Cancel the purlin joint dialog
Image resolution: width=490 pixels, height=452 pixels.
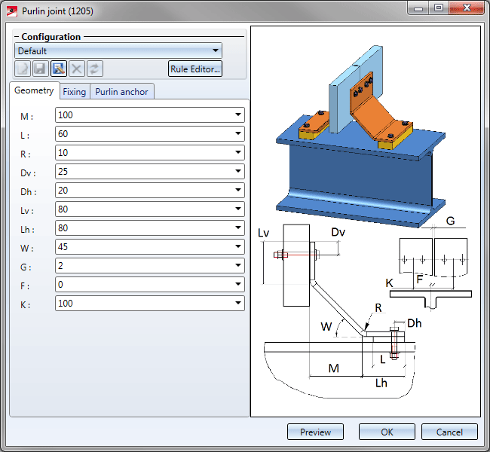click(449, 432)
